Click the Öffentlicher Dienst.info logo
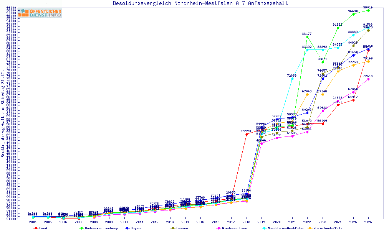Viewport: 384px width, 230px height. [41, 13]
